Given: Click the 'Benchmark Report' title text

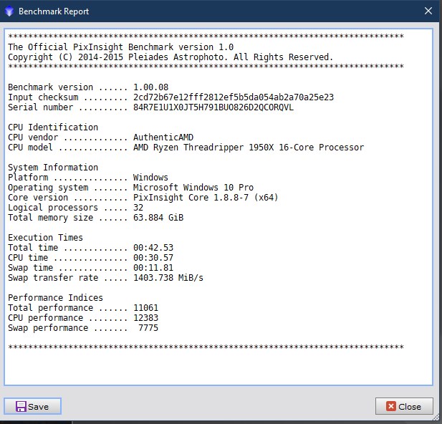Looking at the screenshot, I should tap(54, 11).
